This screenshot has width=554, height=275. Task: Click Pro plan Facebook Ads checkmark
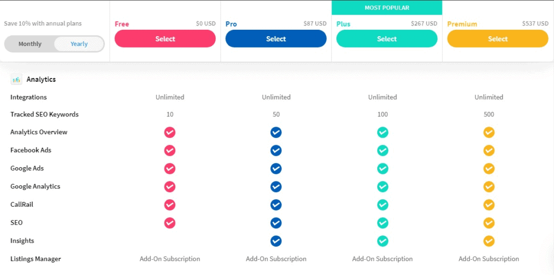[x=276, y=150]
